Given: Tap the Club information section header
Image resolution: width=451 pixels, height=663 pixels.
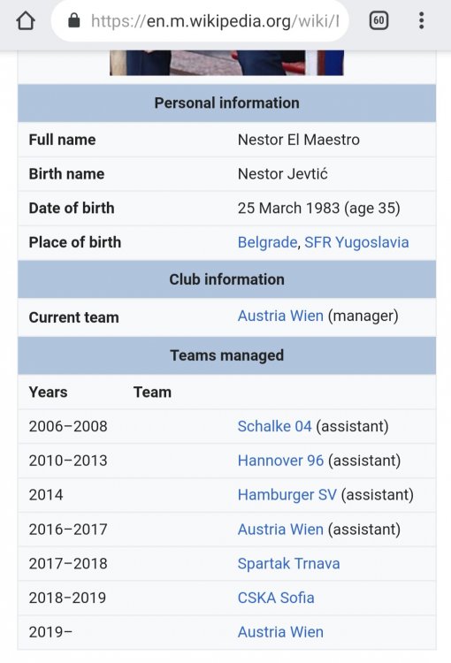Looking at the screenshot, I should coord(226,279).
